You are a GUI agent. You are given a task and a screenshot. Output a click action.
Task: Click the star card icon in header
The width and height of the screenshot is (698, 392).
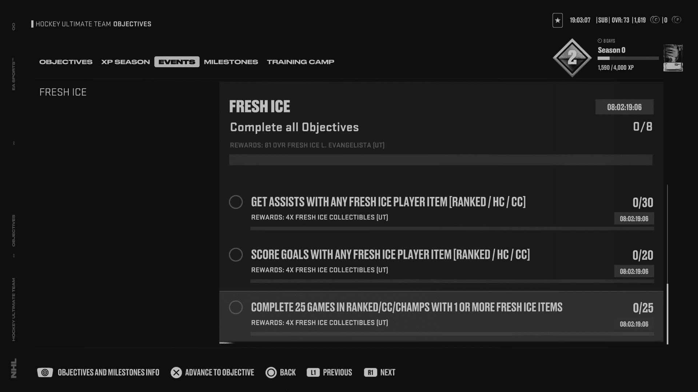click(x=557, y=20)
